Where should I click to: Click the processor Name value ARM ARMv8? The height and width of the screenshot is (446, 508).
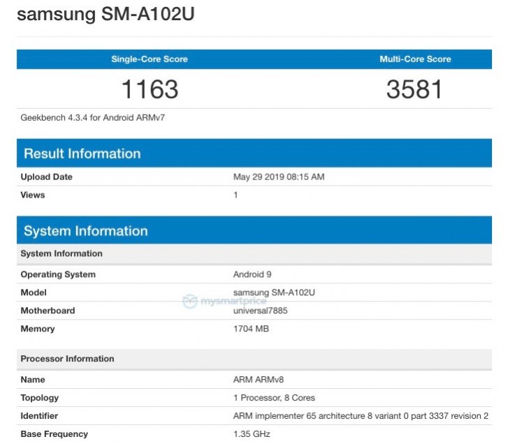click(259, 380)
